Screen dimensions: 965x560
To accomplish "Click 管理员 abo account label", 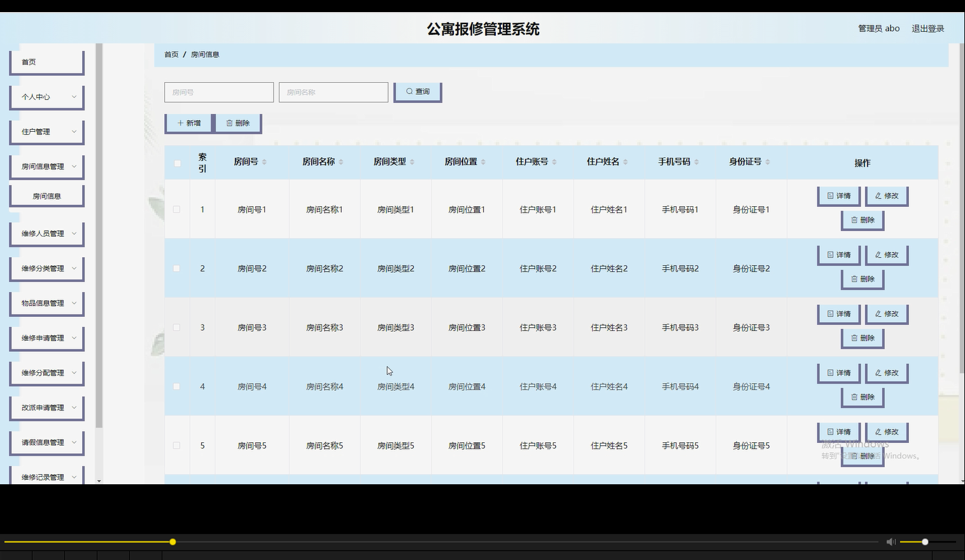I will point(878,29).
